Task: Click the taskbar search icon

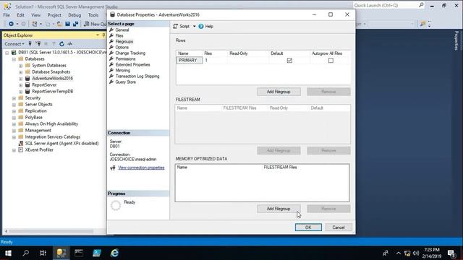Action: (26, 253)
